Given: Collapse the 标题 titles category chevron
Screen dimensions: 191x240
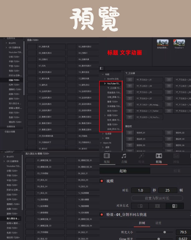Looking at the screenshot, I should pos(103,74).
